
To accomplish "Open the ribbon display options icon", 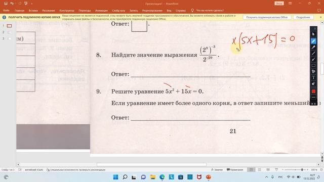I will coord(290,4).
